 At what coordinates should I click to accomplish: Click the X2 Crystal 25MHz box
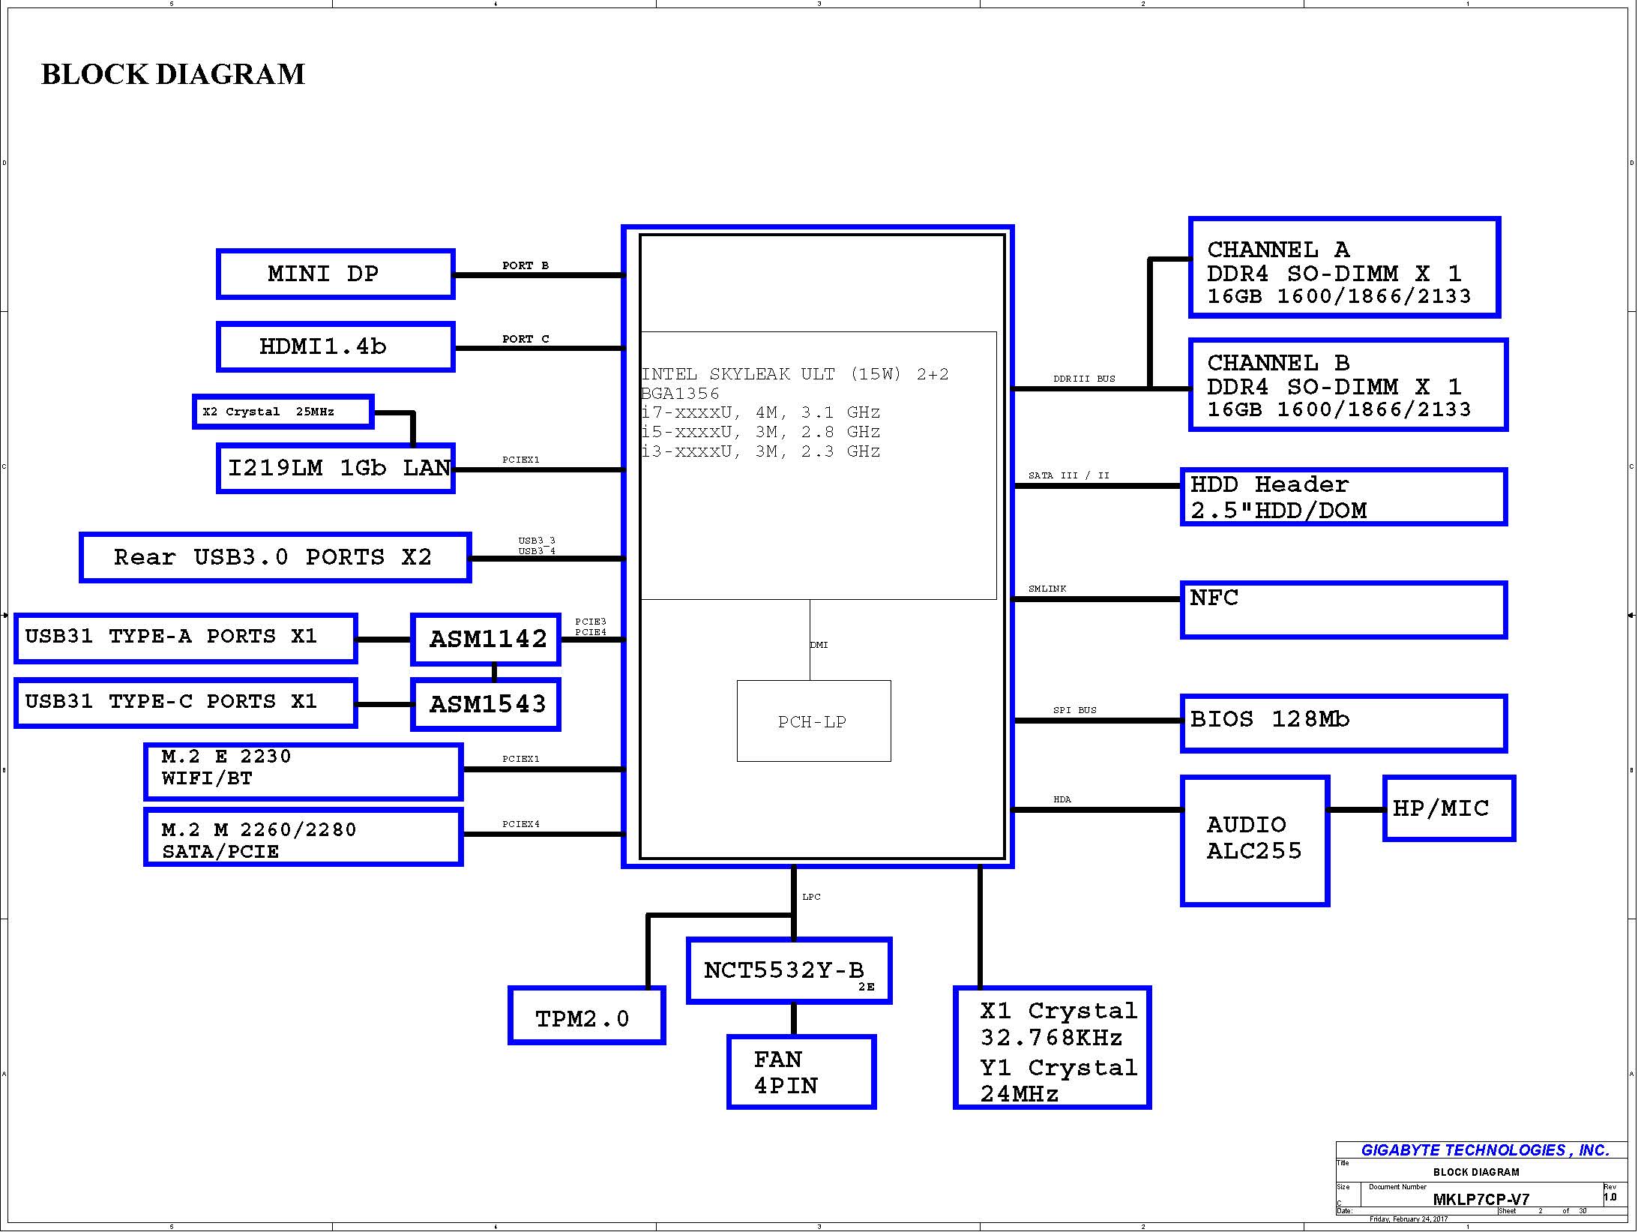[x=283, y=412]
